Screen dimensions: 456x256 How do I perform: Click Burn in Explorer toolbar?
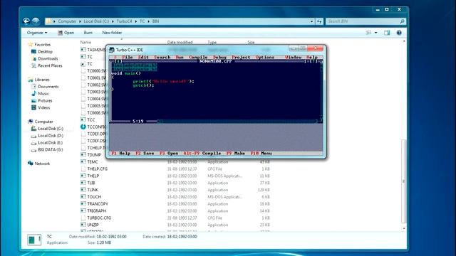pos(88,33)
